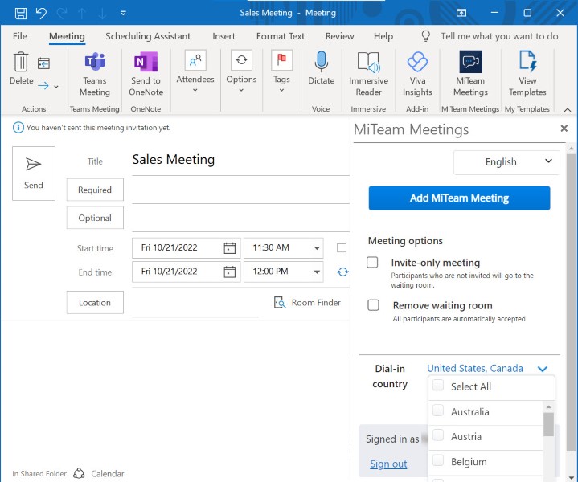The height and width of the screenshot is (482, 578).
Task: Open the Room Finder
Action: pyautogui.click(x=307, y=303)
